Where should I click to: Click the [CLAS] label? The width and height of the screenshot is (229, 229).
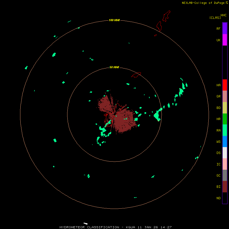(215, 18)
